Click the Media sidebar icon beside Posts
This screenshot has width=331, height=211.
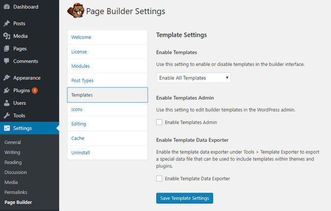coord(7,36)
